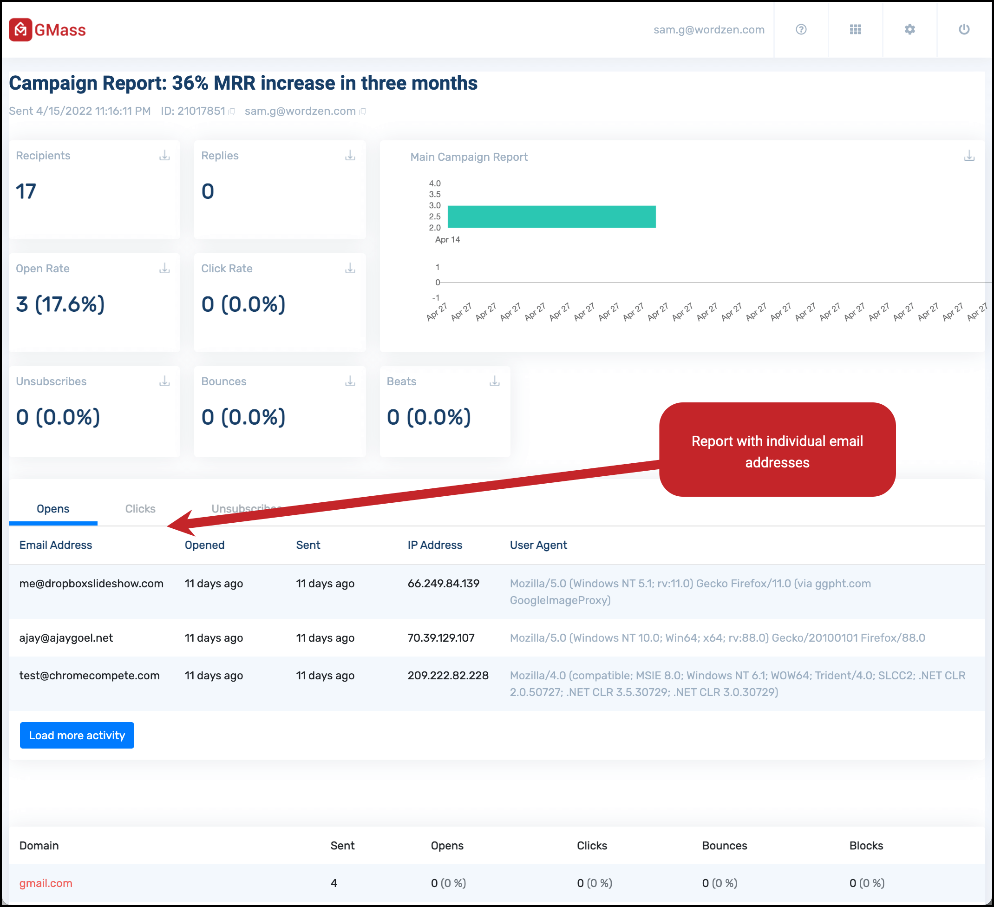Click account email sam.g@wordzen.com in header
Viewport: 994px width, 907px height.
tap(708, 30)
